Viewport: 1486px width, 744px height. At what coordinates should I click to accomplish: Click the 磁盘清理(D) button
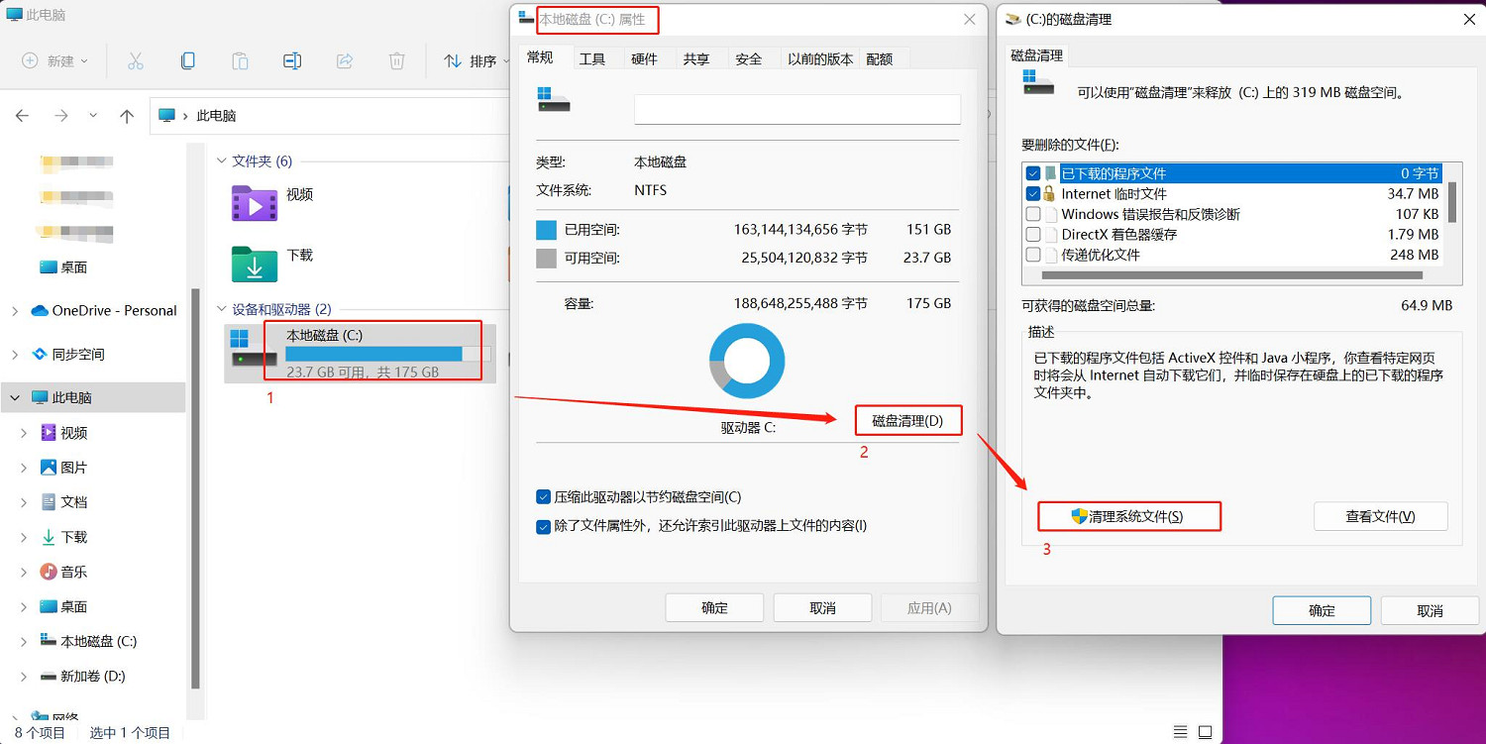(x=907, y=421)
